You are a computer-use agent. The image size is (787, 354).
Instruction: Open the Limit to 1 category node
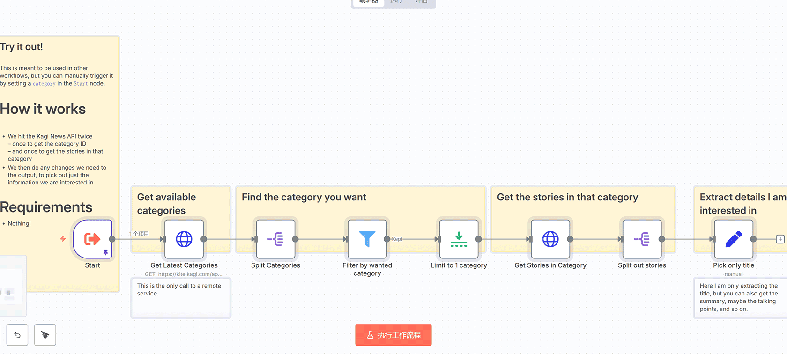pos(459,239)
